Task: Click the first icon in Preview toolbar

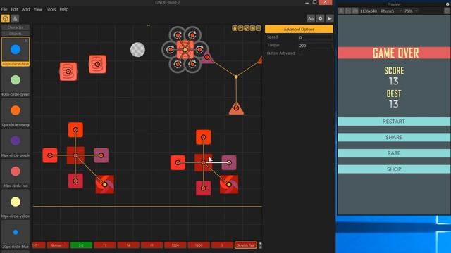Action: click(x=341, y=11)
